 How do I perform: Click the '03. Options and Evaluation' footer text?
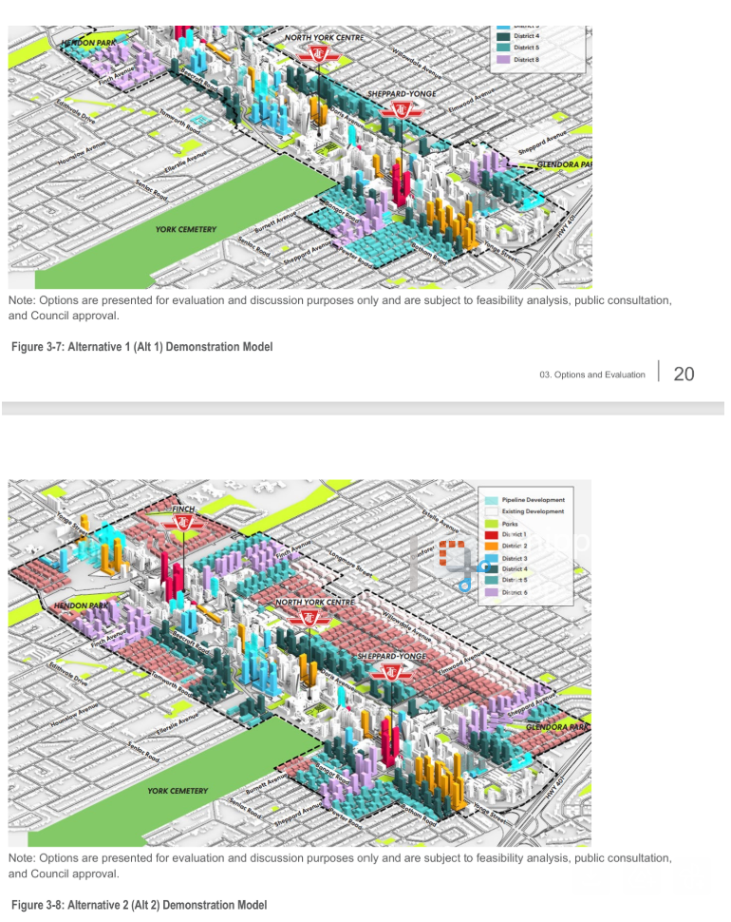[591, 375]
